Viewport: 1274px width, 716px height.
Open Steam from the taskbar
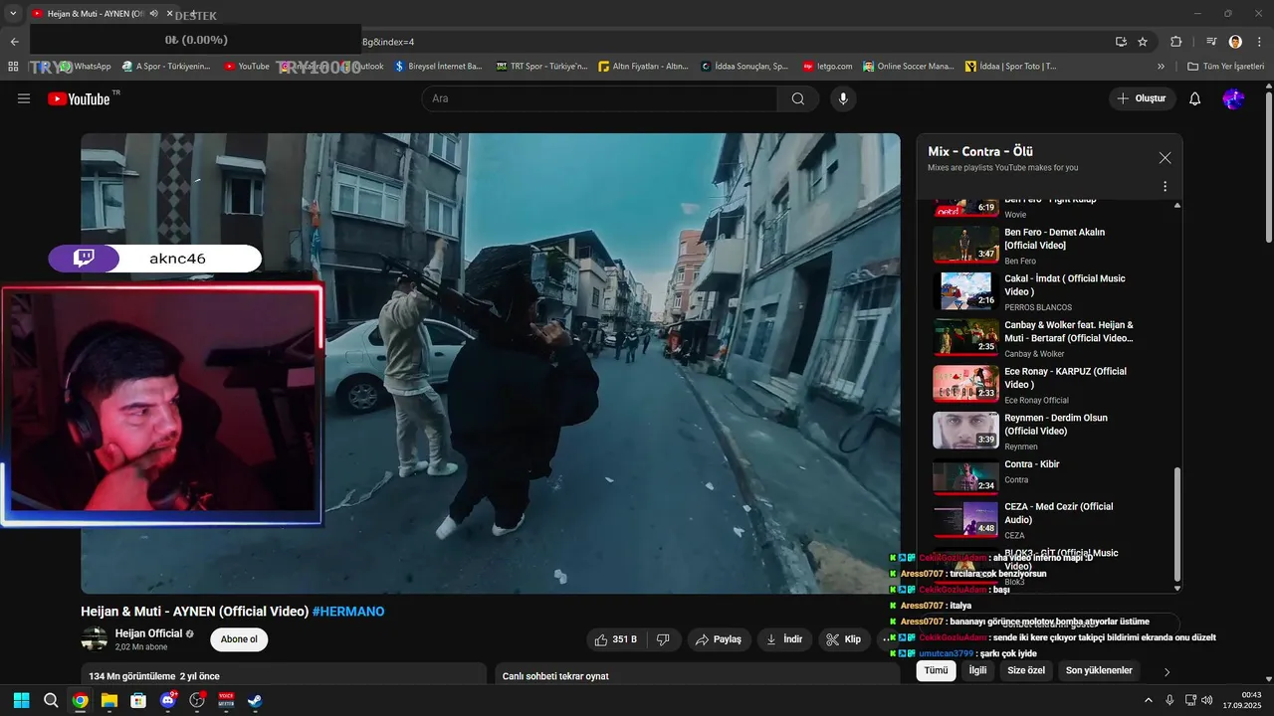pos(255,700)
